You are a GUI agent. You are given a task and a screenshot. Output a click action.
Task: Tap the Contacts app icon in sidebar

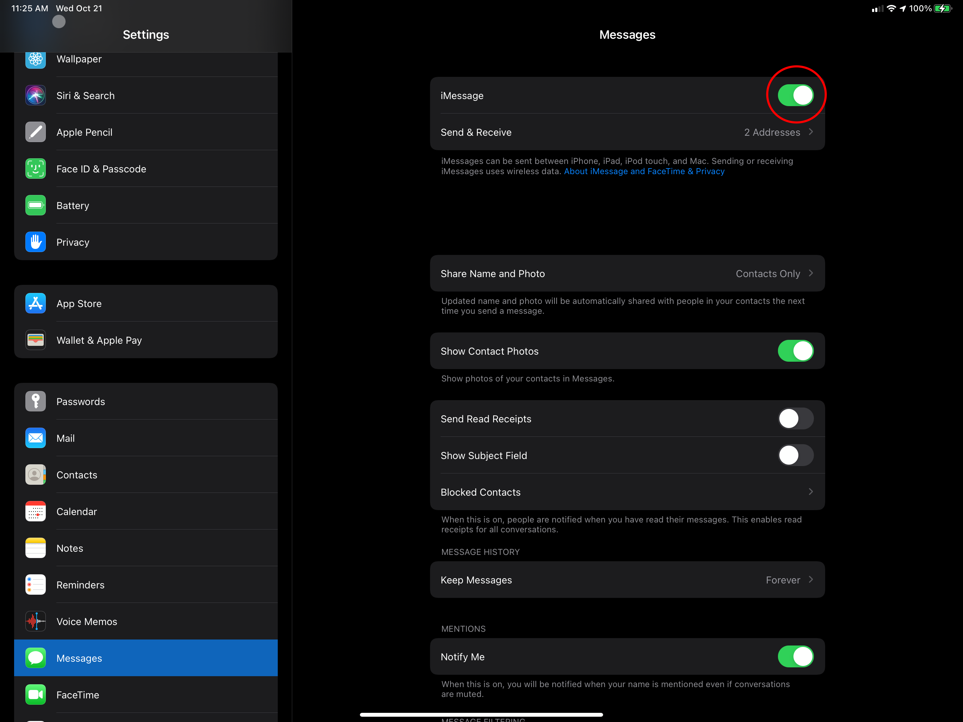click(x=36, y=475)
